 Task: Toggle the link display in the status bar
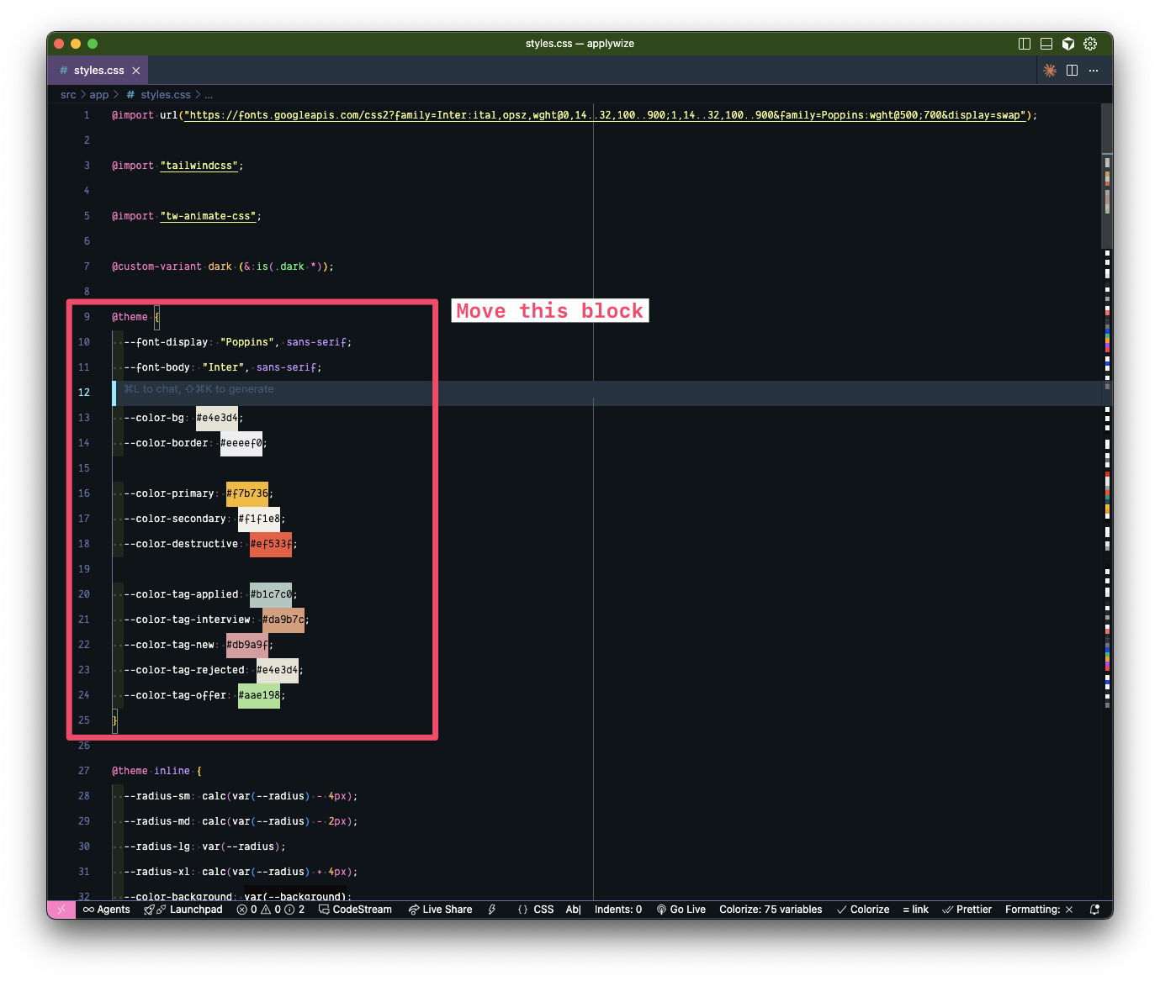tap(915, 909)
